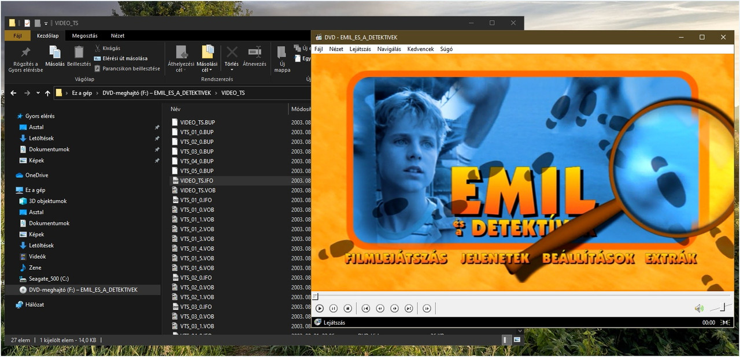Screen dimensions: 740x357
Task: Select Hálózat in the sidebar
Action: point(35,304)
